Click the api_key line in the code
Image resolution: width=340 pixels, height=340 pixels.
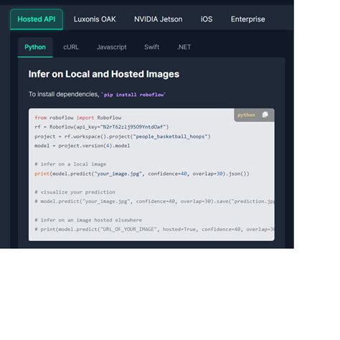pyautogui.click(x=102, y=127)
